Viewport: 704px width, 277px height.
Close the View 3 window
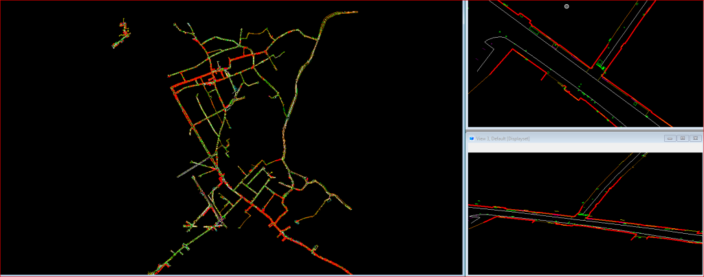(694, 138)
